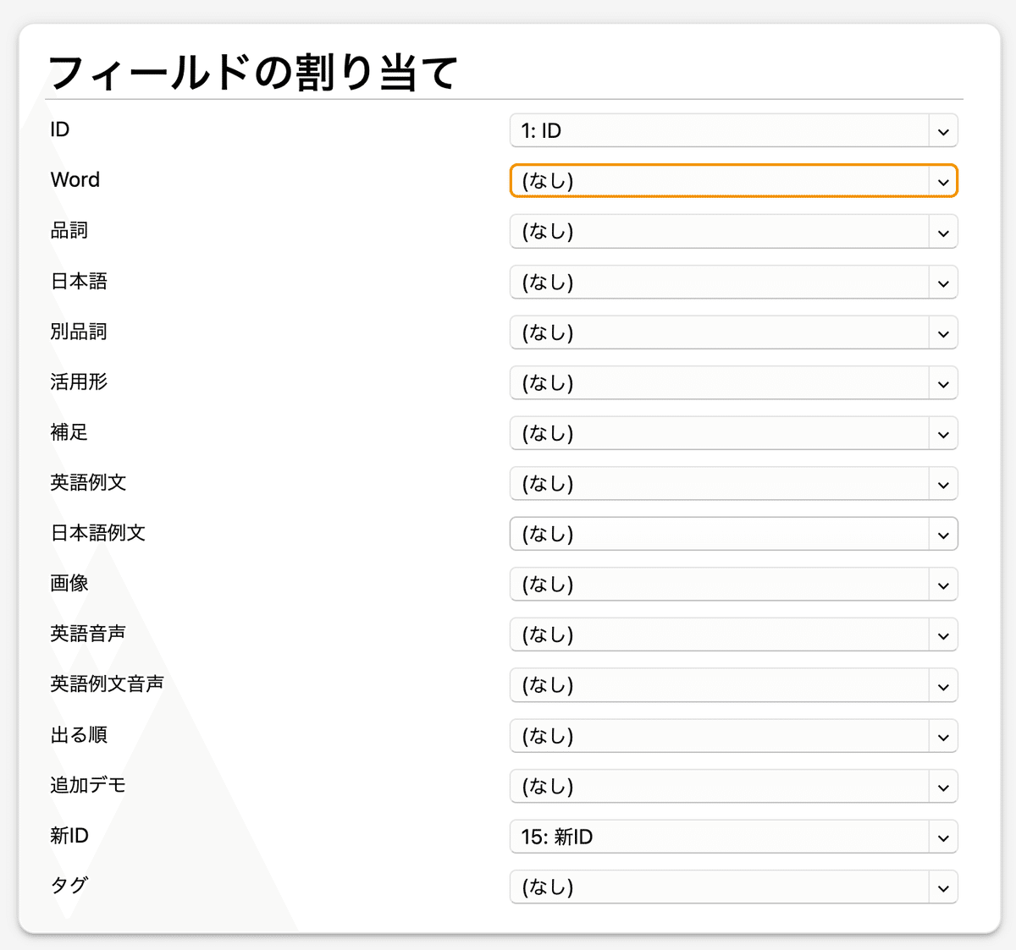Expand the タグ field mapping dropdown
The image size is (1016, 950).
[733, 887]
